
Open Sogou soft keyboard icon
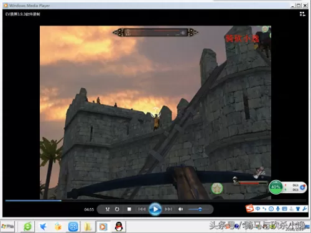click(x=285, y=209)
